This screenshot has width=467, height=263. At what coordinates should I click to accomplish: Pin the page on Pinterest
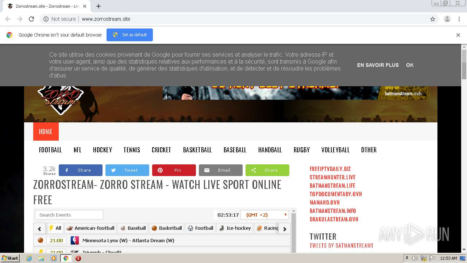tap(174, 170)
